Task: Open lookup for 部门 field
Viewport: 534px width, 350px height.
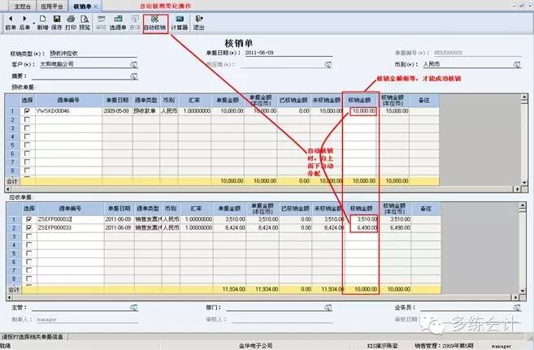Action: [x=328, y=308]
